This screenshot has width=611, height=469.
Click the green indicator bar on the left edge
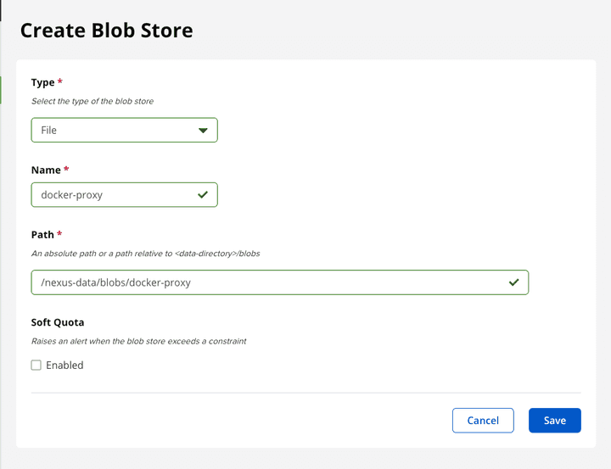tap(1, 89)
